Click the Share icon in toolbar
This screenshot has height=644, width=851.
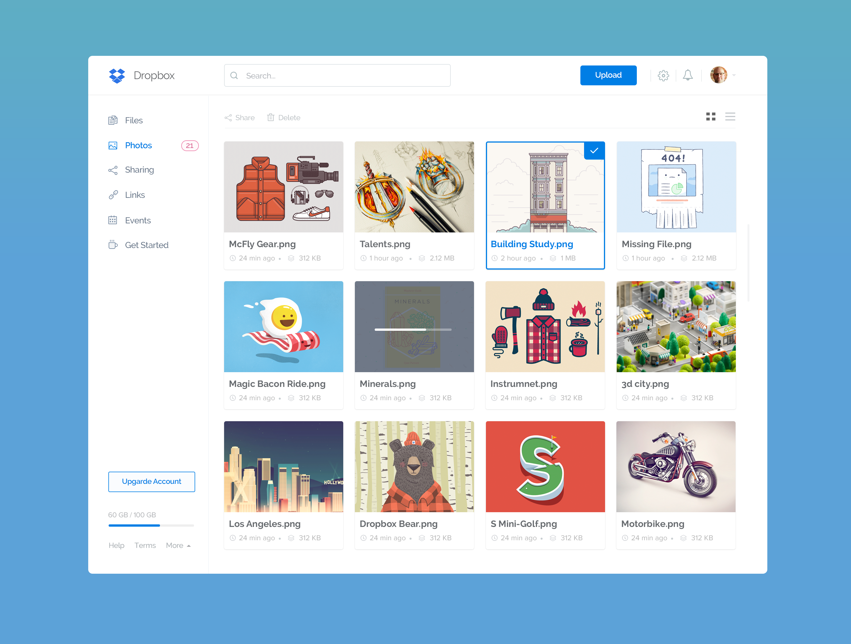point(228,118)
